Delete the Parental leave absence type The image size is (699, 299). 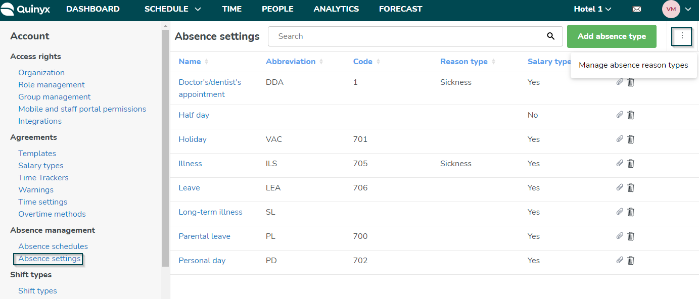631,236
